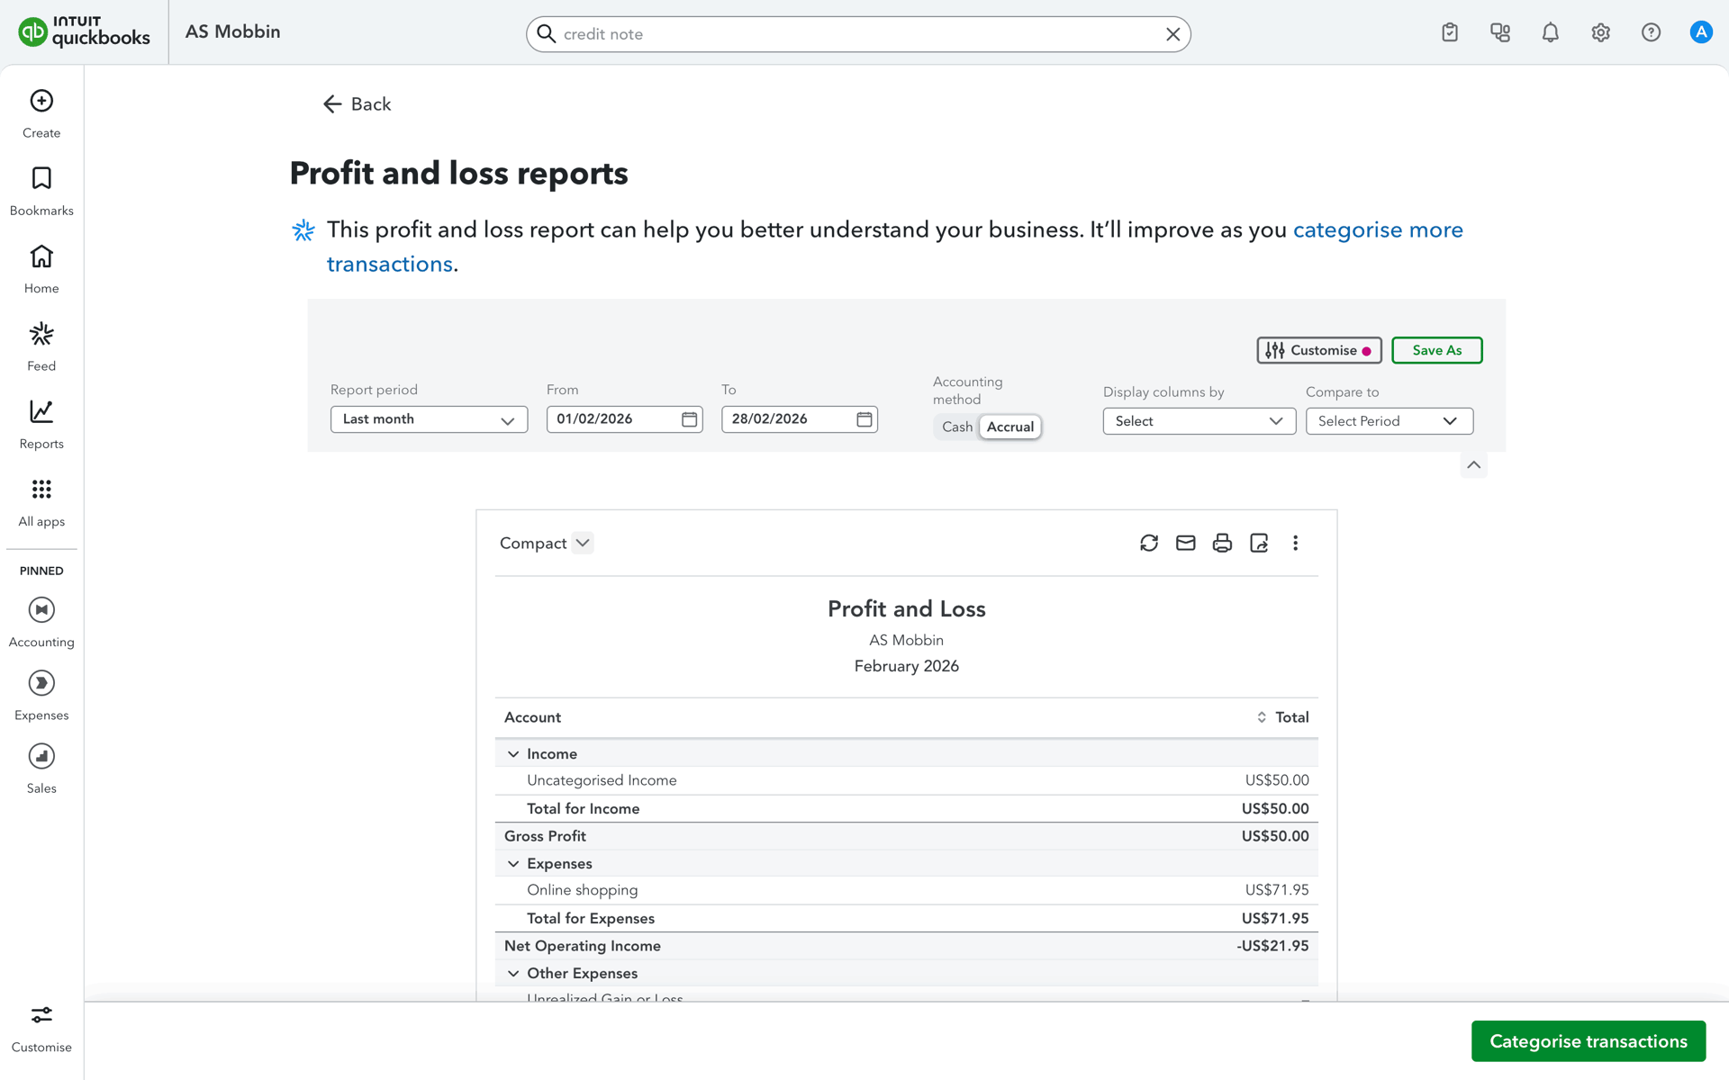Open the Report period dropdown
Viewport: 1729px width, 1080px height.
[x=429, y=419]
